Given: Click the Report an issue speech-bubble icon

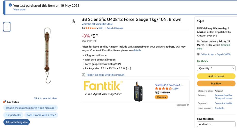Looking at the screenshot, I should 84,75.
